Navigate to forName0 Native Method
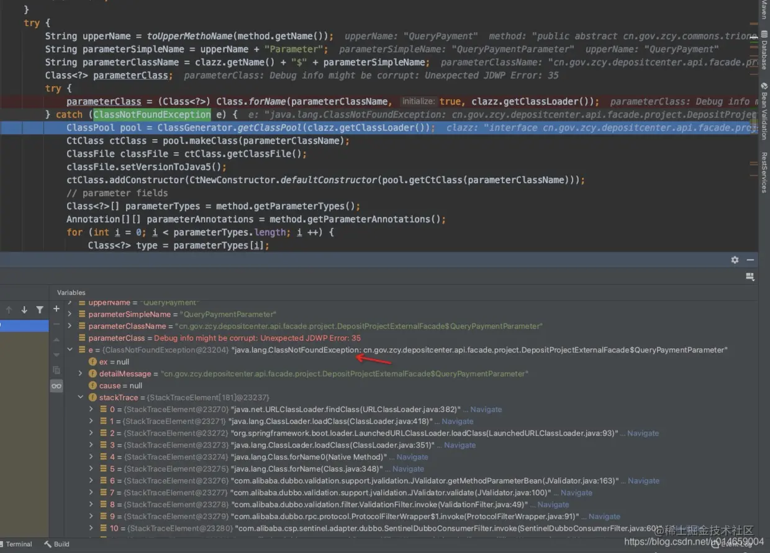The image size is (770, 553). tap(412, 457)
